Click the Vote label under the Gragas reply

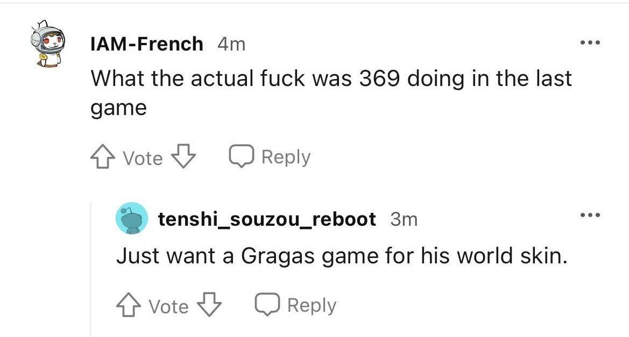(168, 306)
